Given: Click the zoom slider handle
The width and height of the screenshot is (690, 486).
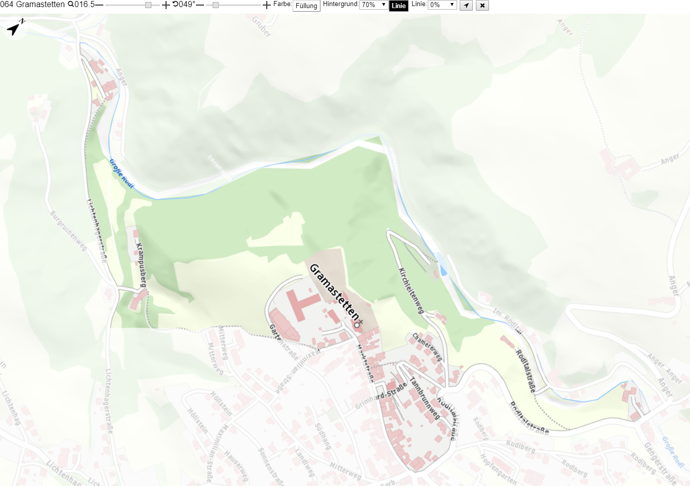Looking at the screenshot, I should (148, 5).
